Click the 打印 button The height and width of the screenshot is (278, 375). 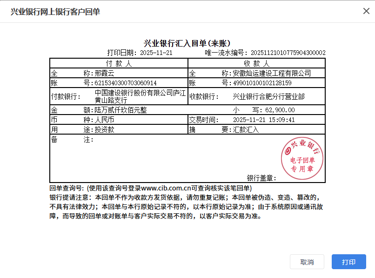pyautogui.click(x=348, y=262)
